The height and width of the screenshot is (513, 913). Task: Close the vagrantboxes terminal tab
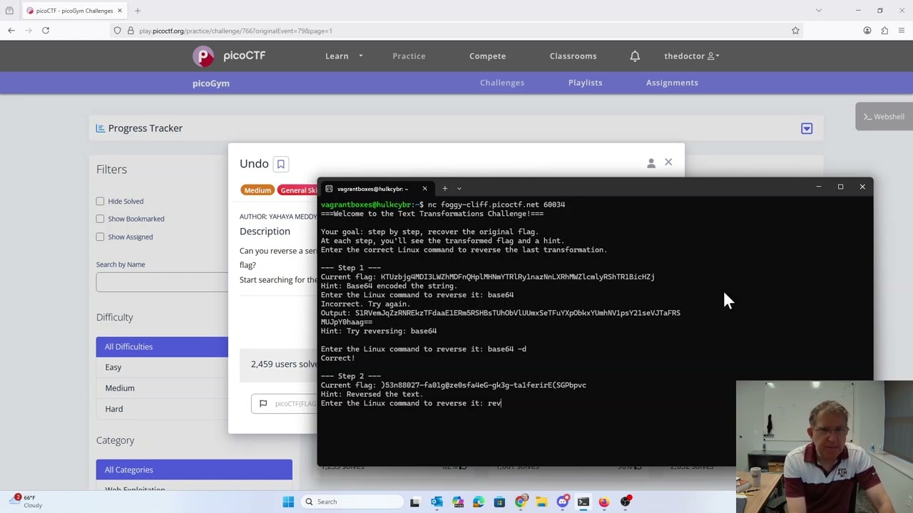[424, 189]
